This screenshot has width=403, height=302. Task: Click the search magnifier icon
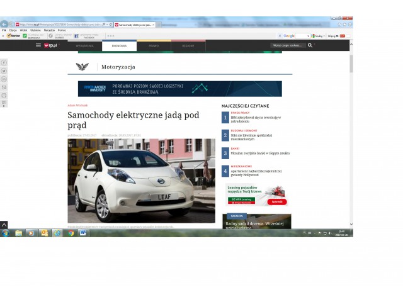[310, 46]
